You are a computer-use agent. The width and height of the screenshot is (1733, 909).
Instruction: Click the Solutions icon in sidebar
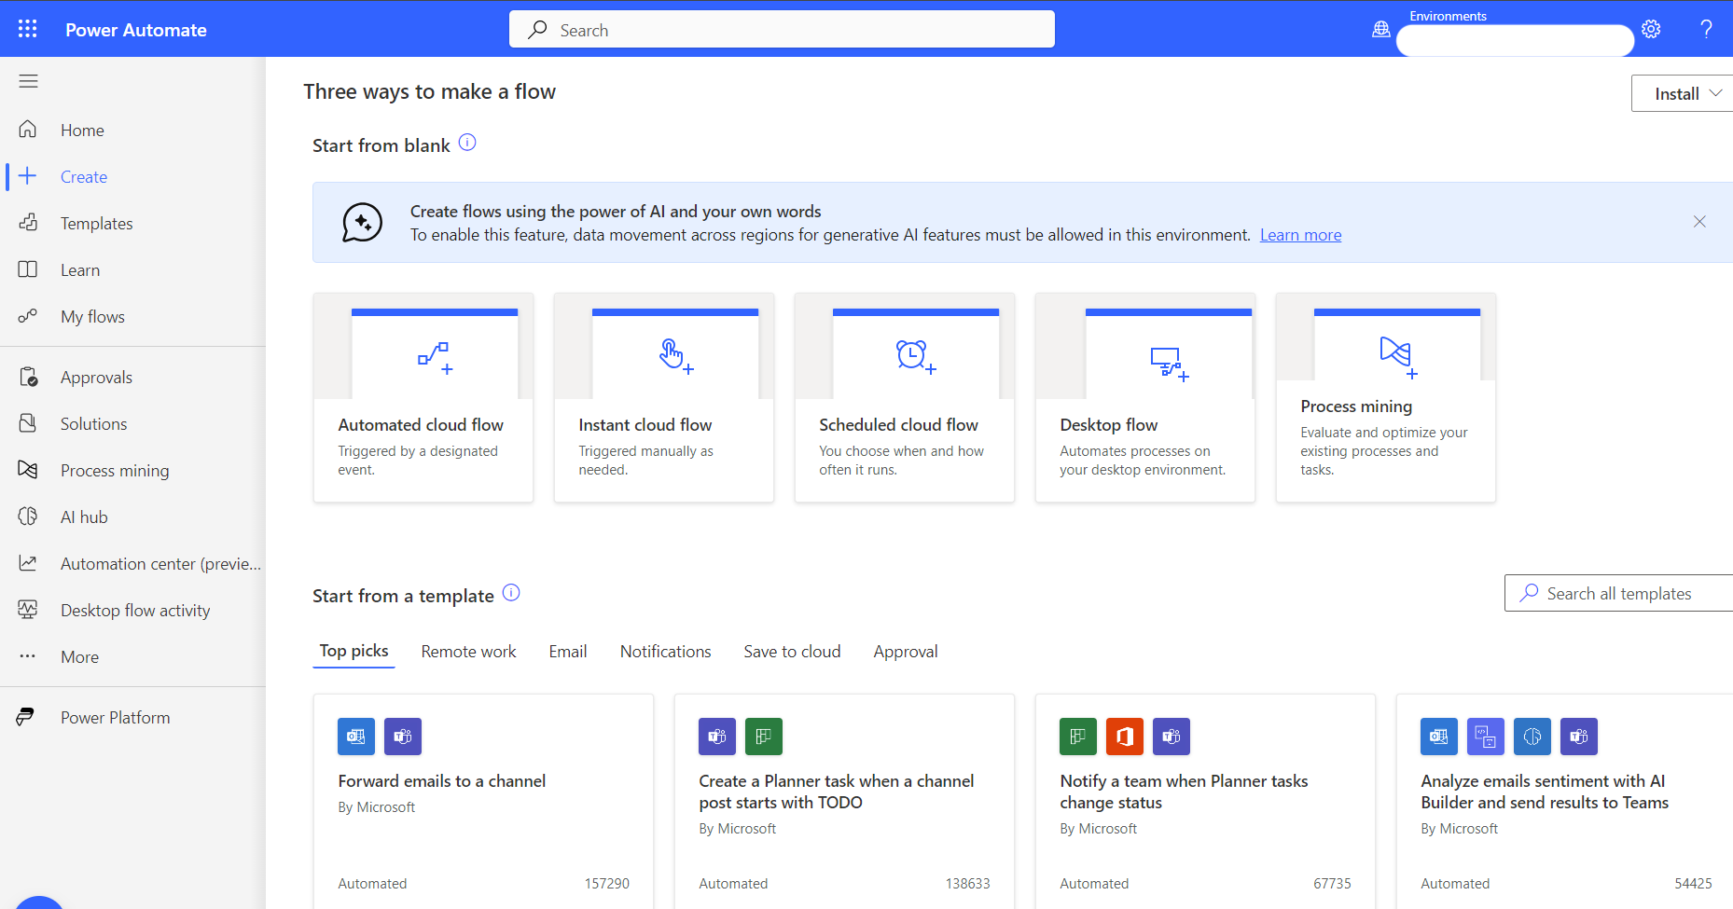click(x=28, y=423)
